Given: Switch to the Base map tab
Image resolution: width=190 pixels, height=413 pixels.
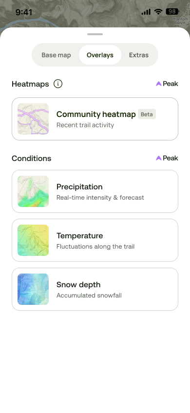Looking at the screenshot, I should (56, 55).
